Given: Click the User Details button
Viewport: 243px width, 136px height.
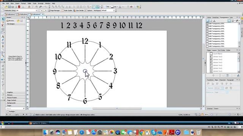Looking at the screenshot, I should click(x=79, y=11).
